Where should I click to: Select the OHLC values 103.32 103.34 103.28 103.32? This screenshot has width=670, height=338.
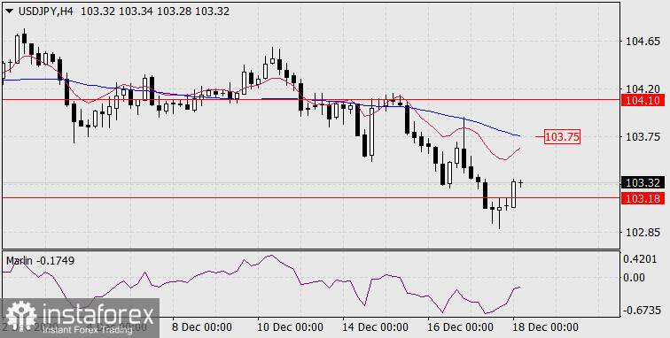click(155, 12)
